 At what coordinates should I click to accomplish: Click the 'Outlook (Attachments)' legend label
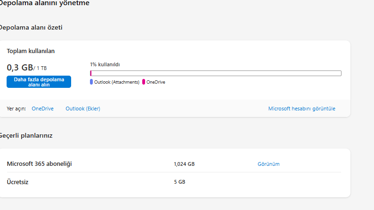point(117,82)
